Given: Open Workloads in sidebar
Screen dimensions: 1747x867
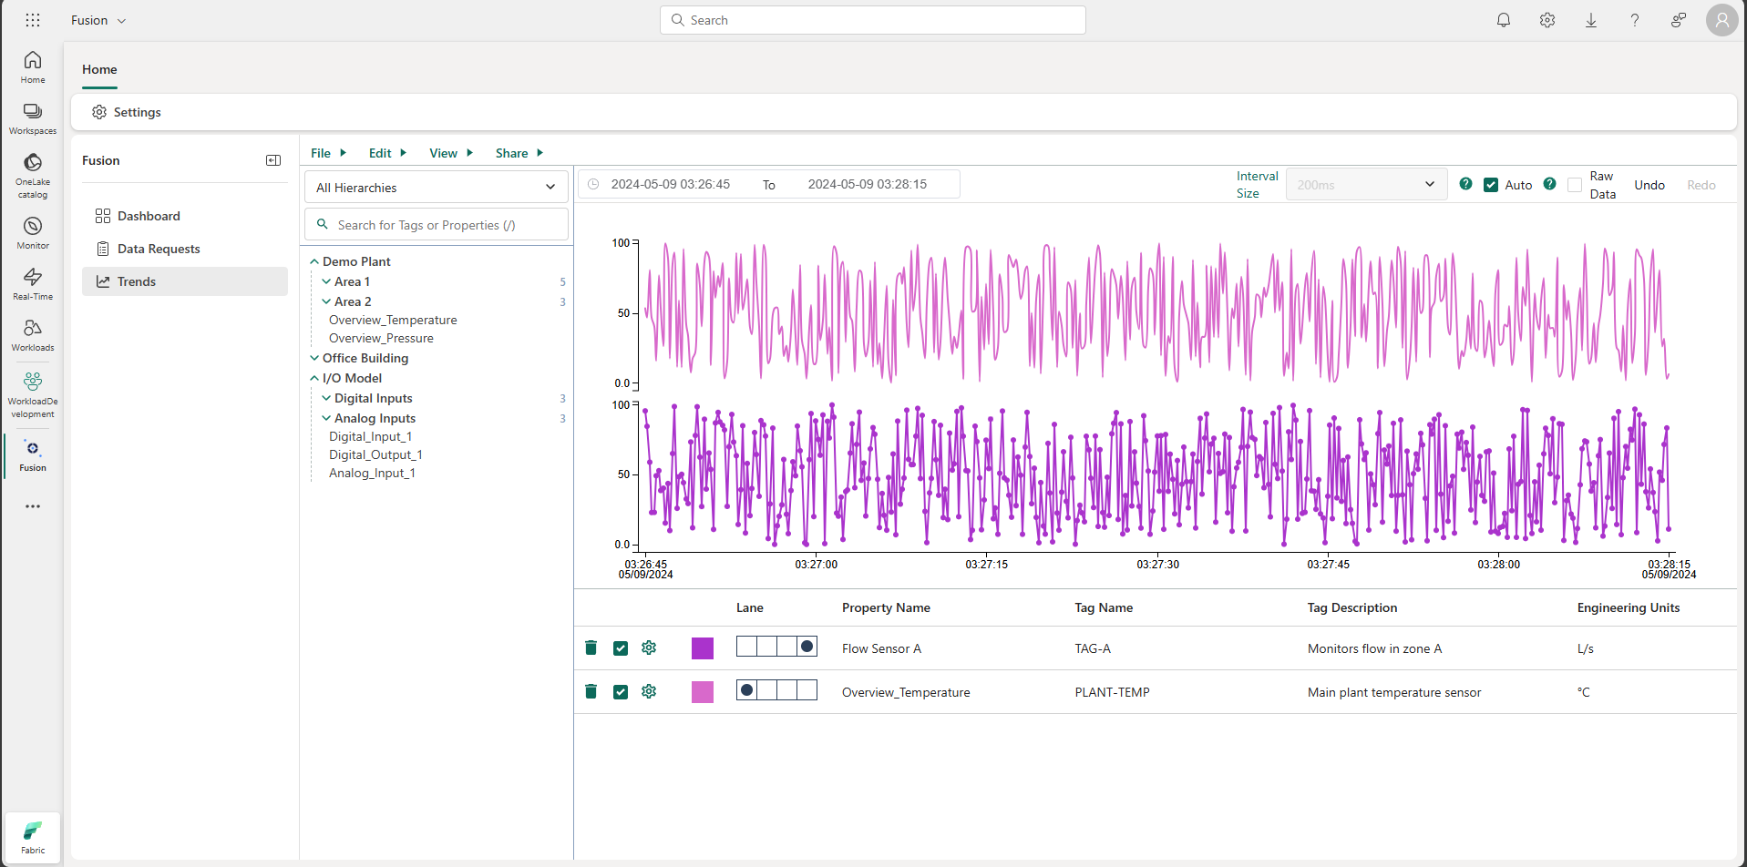Looking at the screenshot, I should pos(33,335).
